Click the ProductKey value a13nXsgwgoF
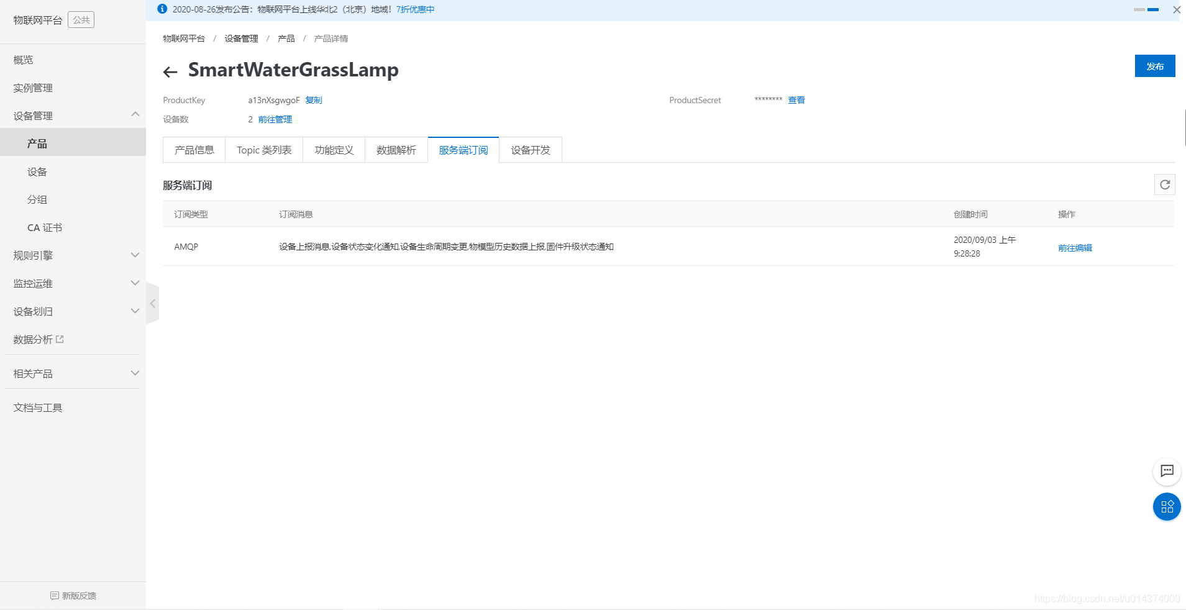 pos(273,100)
